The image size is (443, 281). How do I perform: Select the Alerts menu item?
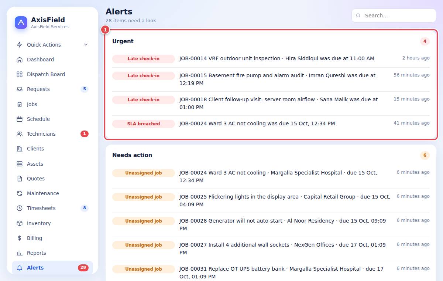point(52,268)
